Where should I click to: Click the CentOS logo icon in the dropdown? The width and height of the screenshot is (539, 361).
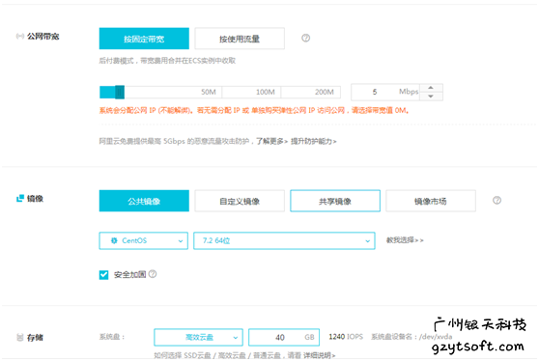click(x=114, y=240)
